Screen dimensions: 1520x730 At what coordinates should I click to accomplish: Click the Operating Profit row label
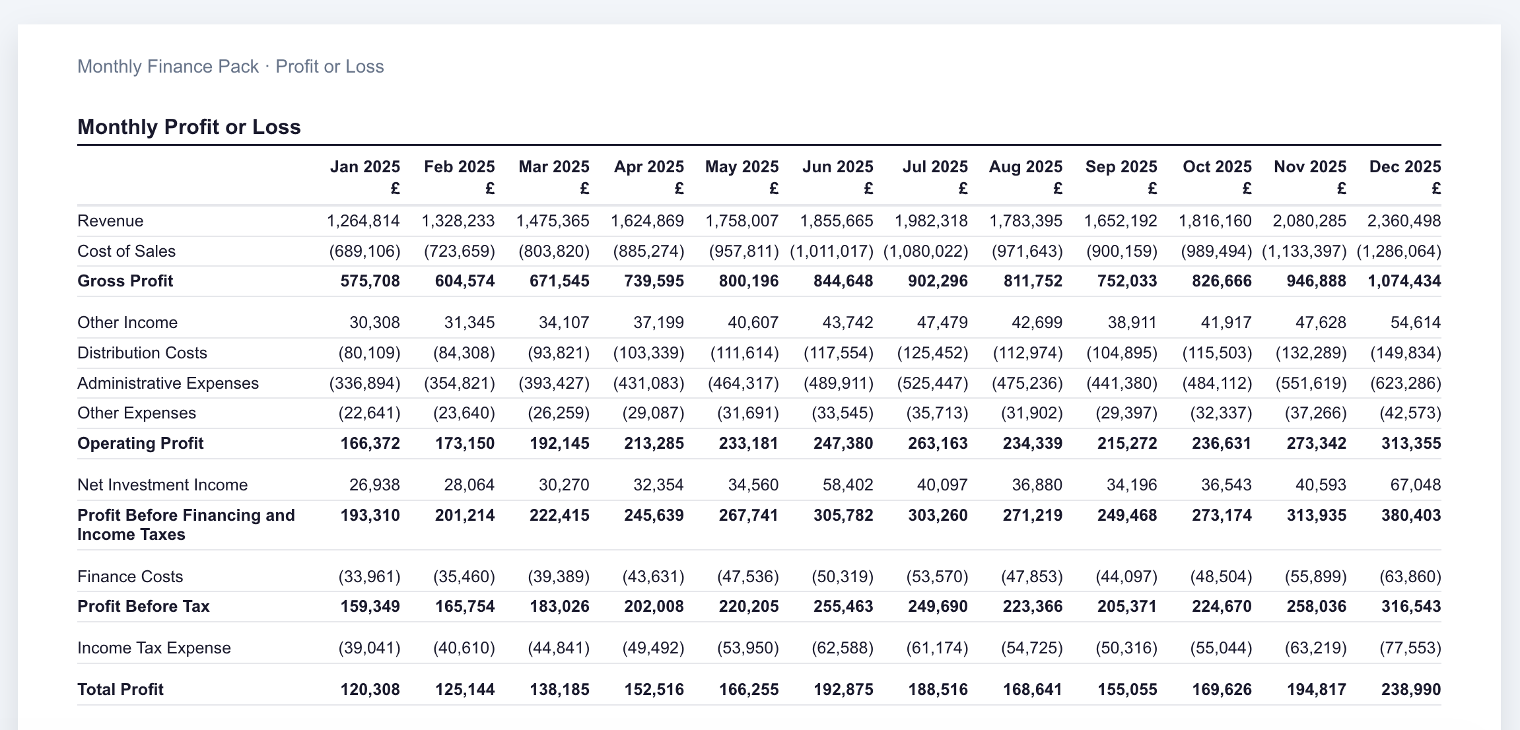coord(140,443)
